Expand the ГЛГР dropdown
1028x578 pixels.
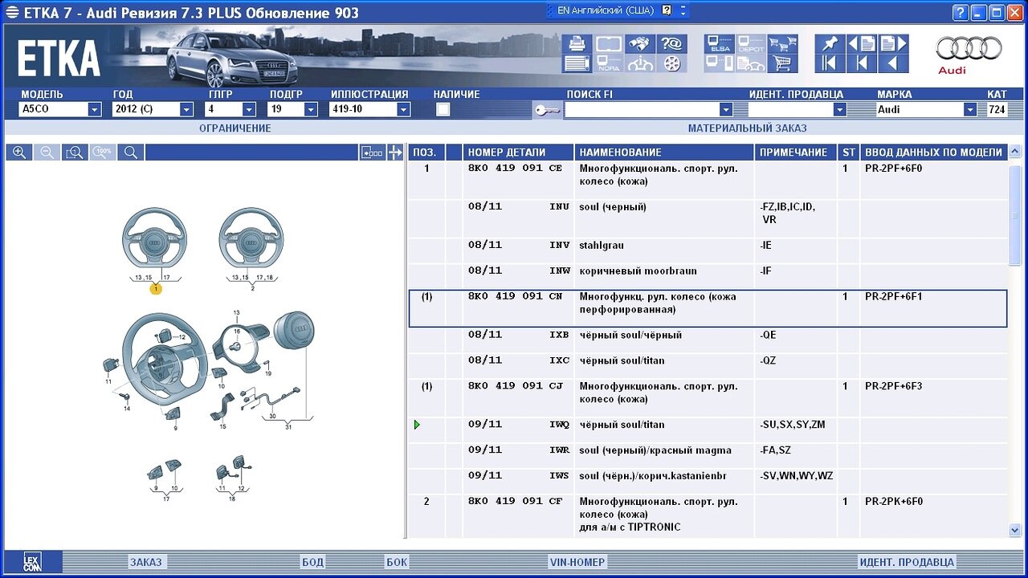tap(250, 110)
